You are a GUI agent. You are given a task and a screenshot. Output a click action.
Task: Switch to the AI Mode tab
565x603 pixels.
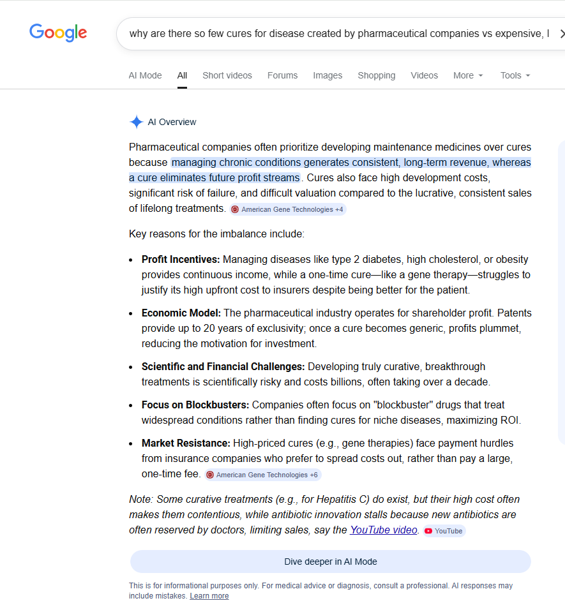coord(145,75)
